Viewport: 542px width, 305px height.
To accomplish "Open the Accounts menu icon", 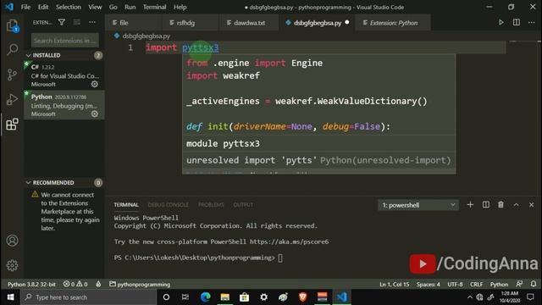I will click(x=12, y=241).
